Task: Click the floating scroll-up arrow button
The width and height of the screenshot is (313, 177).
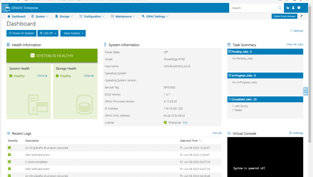Action: (305, 89)
